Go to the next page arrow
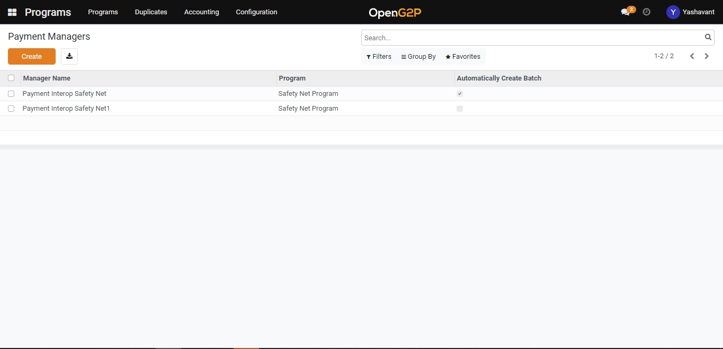The image size is (723, 349). tap(707, 56)
